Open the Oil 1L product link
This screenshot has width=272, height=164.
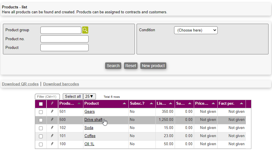click(89, 144)
